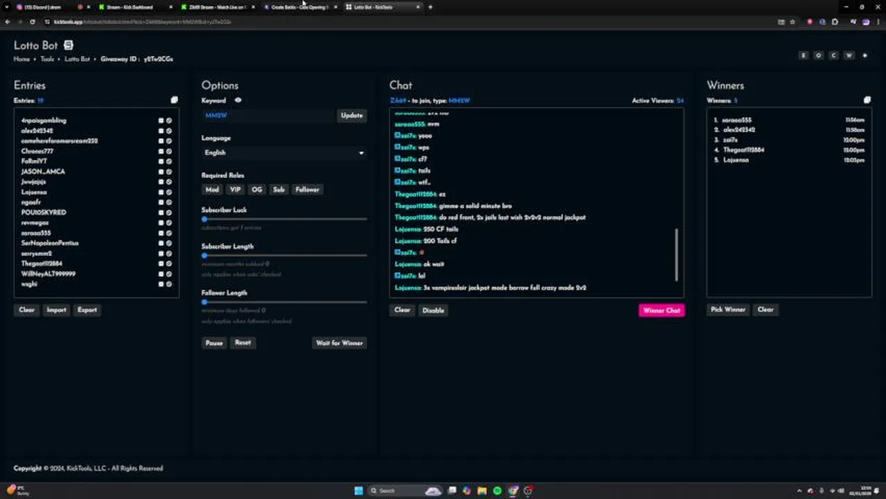
Task: Open Spotify from the taskbar
Action: [497, 491]
